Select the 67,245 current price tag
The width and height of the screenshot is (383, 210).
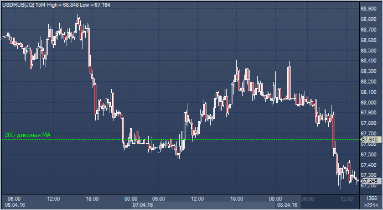coord(370,181)
